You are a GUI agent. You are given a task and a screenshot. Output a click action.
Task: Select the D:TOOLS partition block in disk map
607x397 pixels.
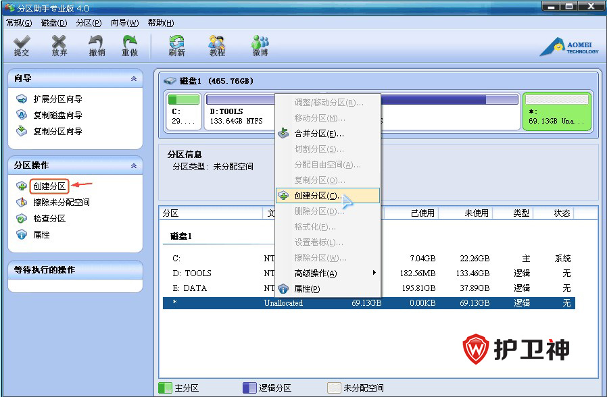click(240, 111)
